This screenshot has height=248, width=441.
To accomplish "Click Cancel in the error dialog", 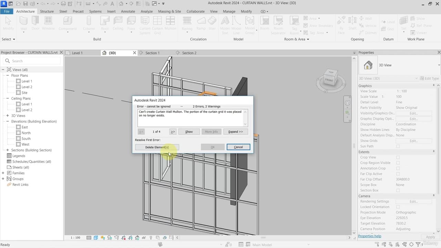I will [x=238, y=147].
